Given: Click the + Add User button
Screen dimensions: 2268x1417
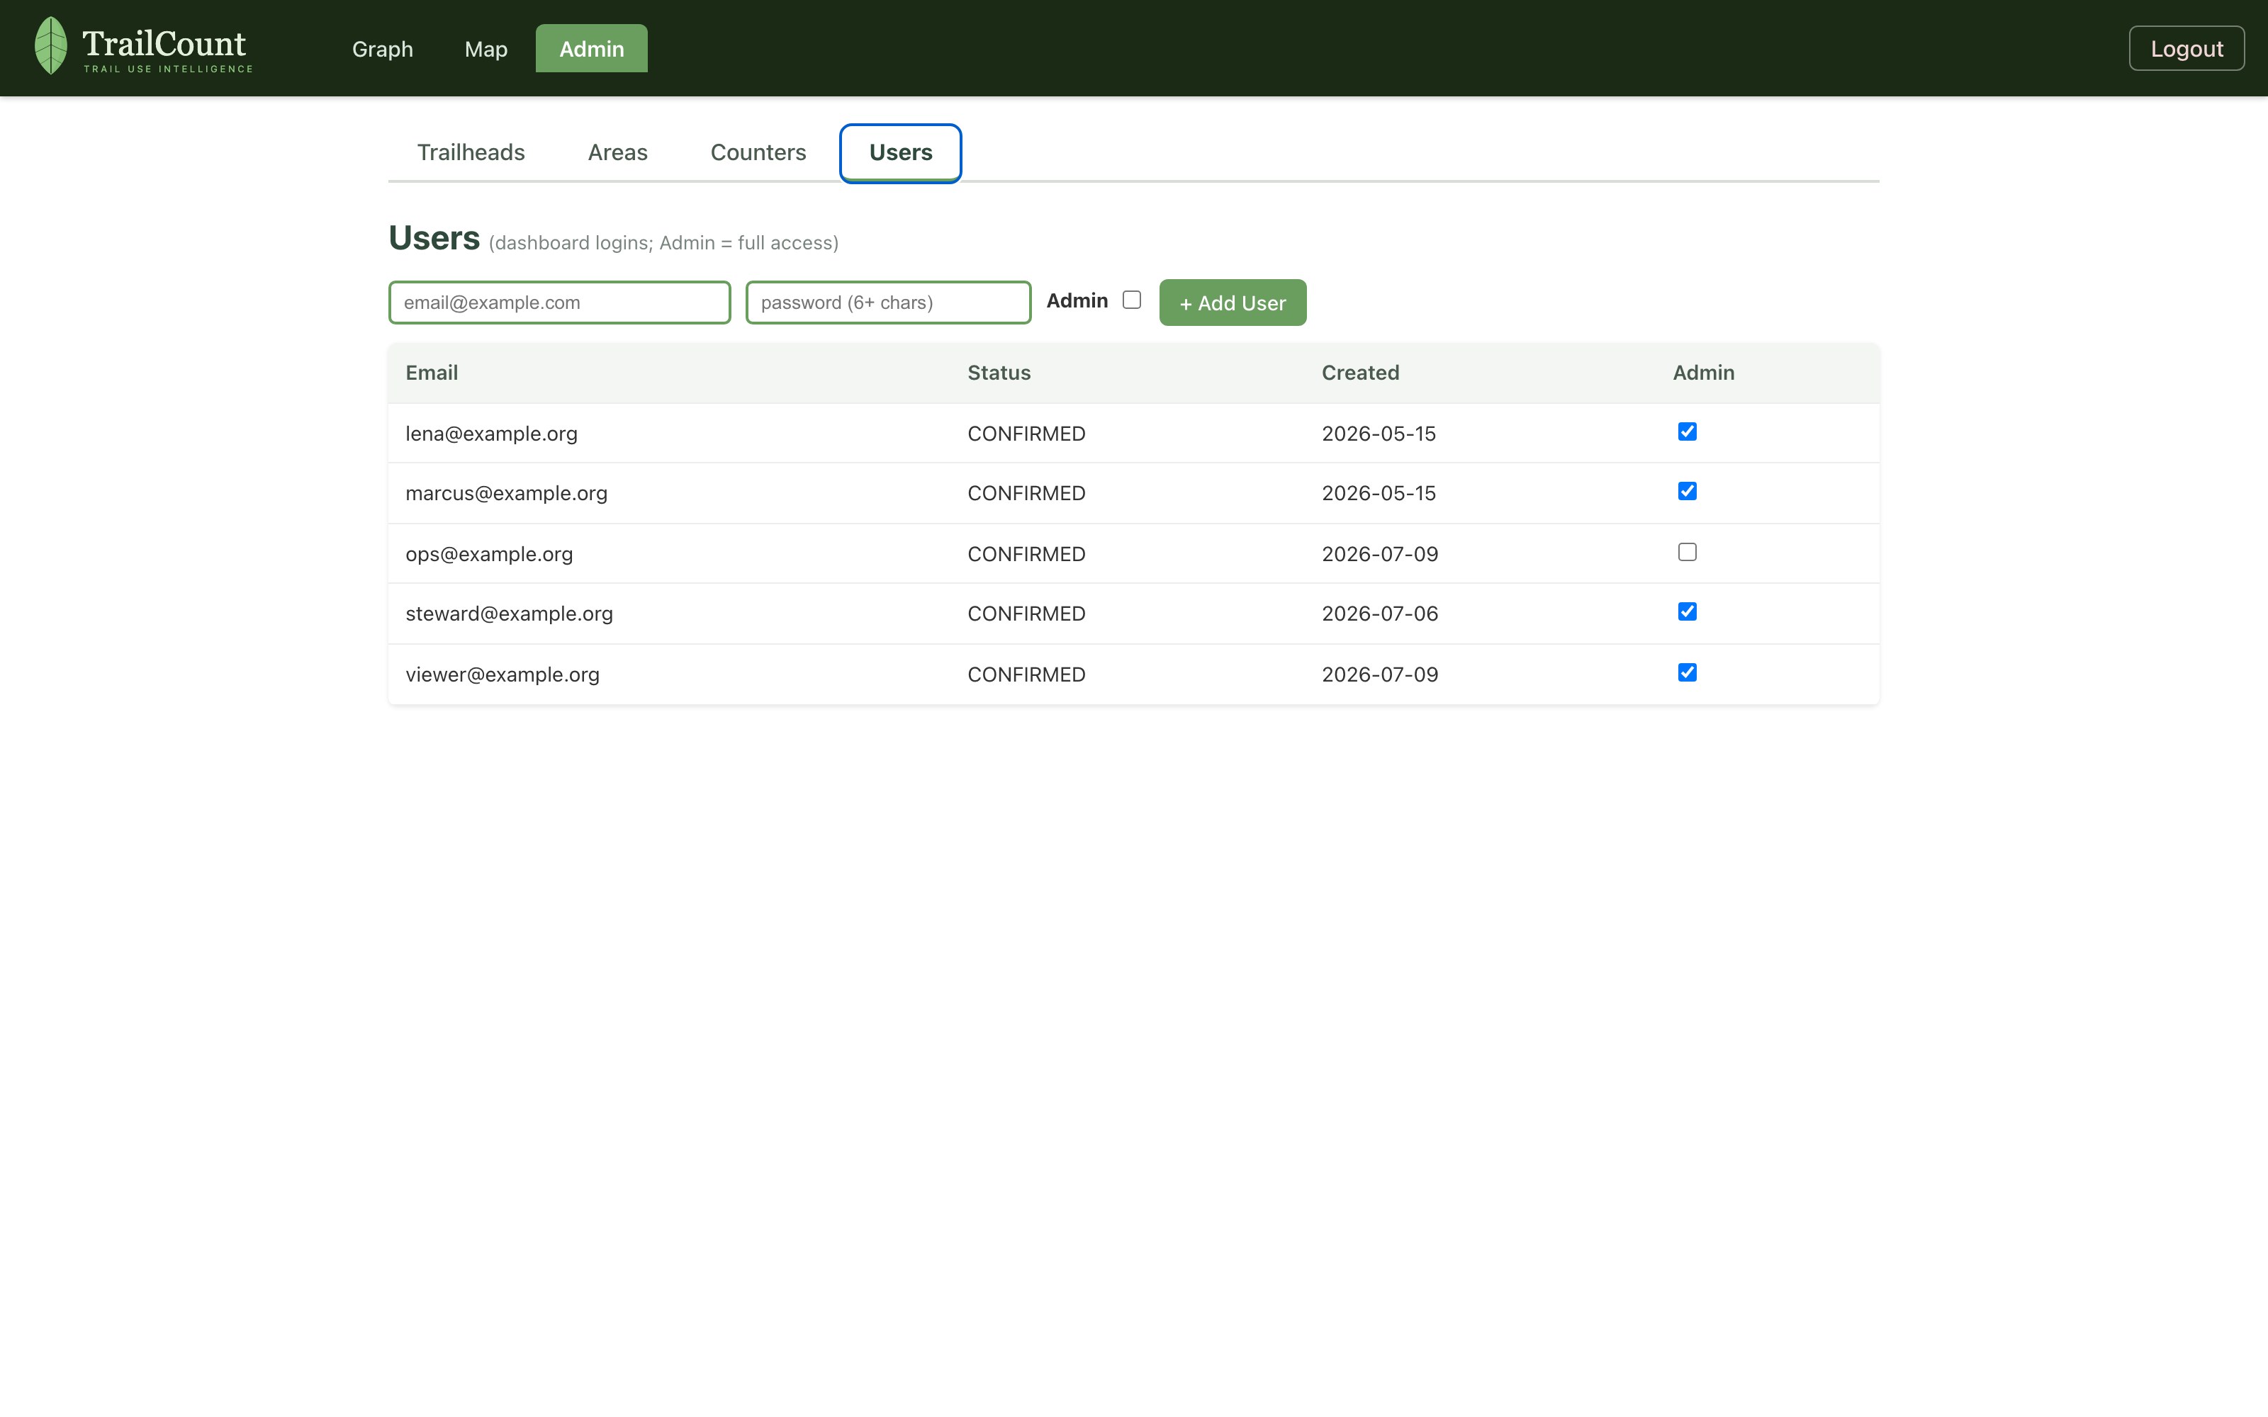Looking at the screenshot, I should coord(1233,303).
